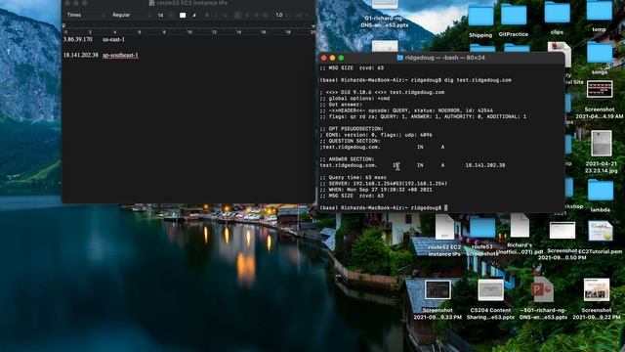Screen dimensions: 625x352
Task: Open the temp folder on the desktop
Action: (x=599, y=11)
